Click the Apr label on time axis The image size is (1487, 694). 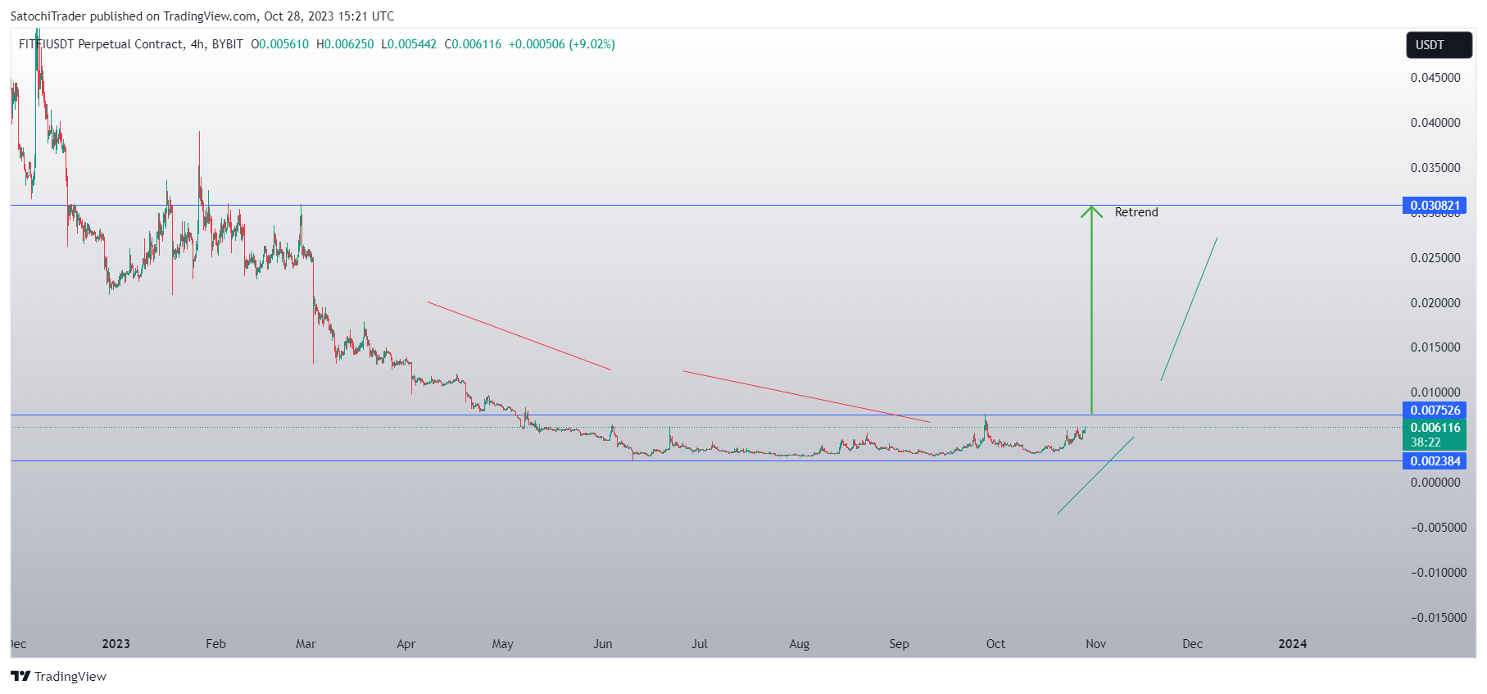point(406,644)
